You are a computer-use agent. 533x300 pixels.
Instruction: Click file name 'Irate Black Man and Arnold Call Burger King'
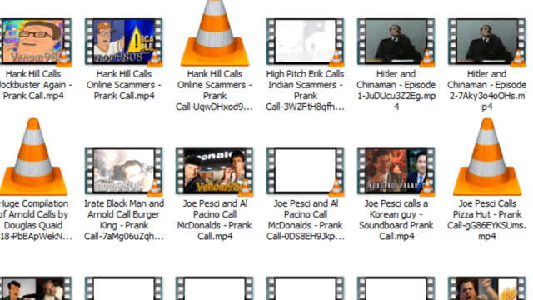[x=124, y=220]
